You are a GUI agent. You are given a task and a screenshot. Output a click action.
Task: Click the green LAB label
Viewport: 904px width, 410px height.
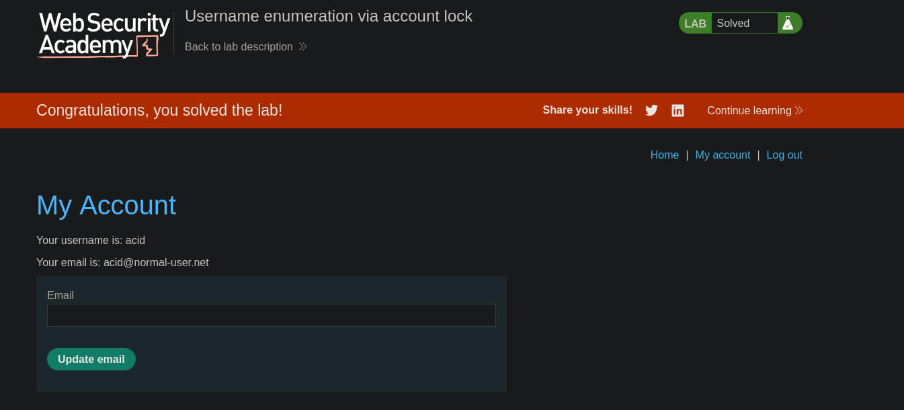pos(695,24)
